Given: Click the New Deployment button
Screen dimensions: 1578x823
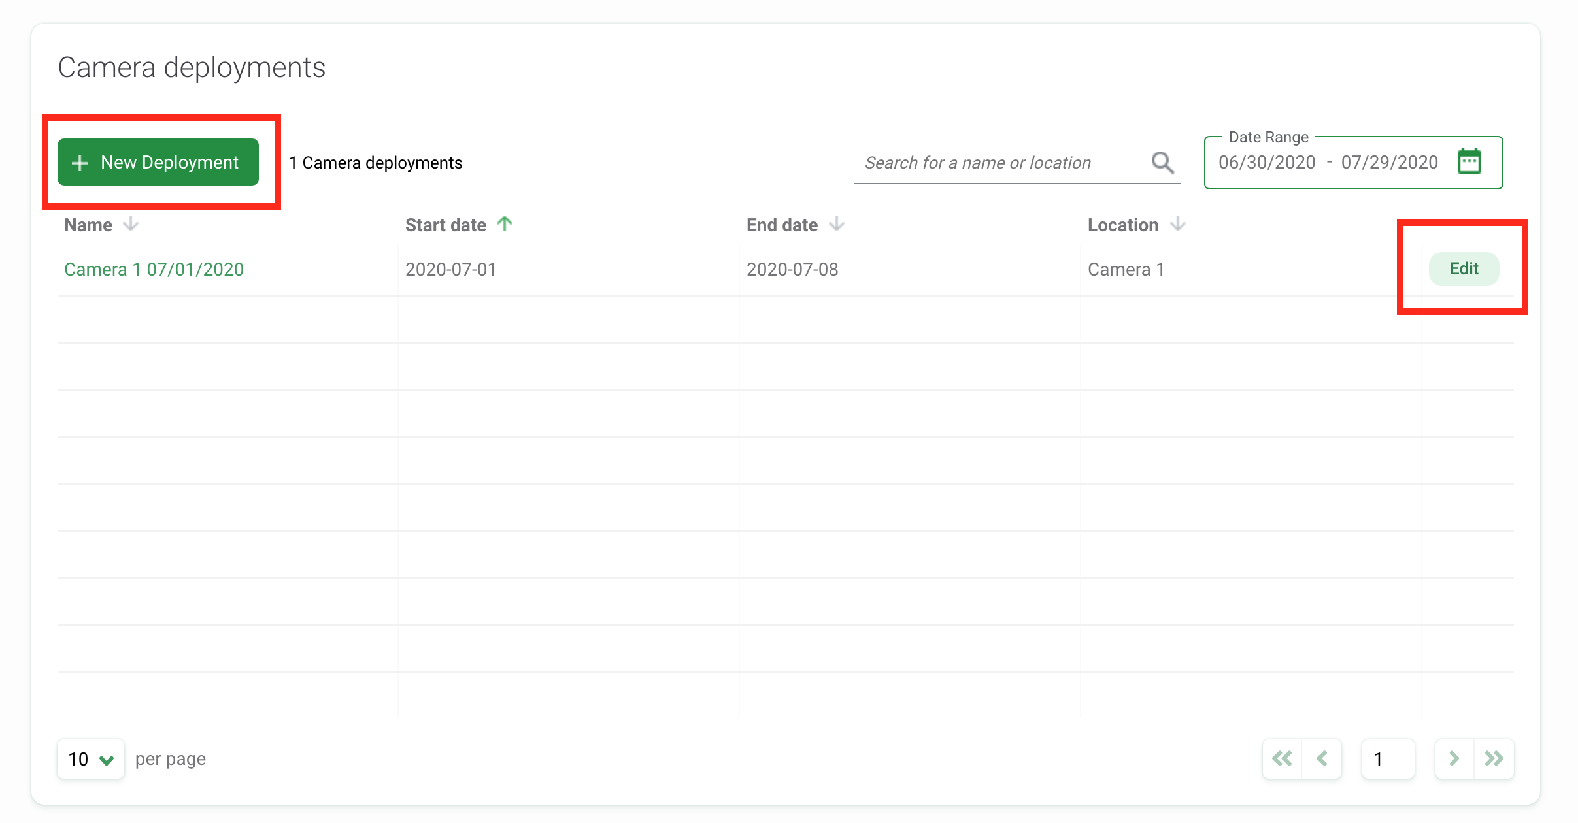Looking at the screenshot, I should pos(158,162).
